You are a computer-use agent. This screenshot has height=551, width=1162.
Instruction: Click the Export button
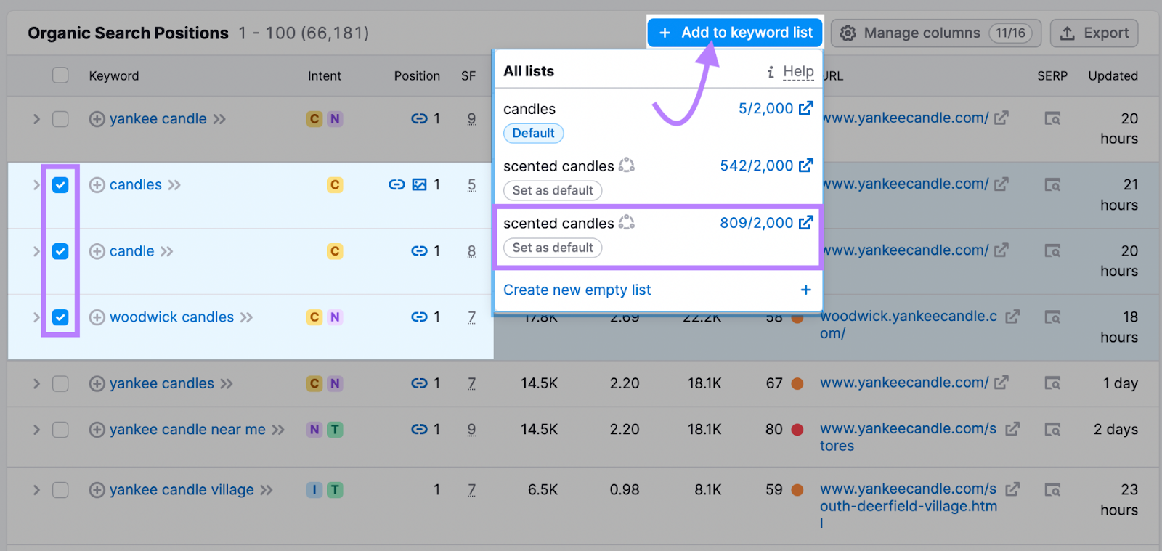(1094, 33)
